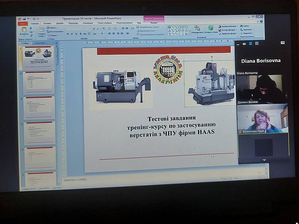Click the Save icon in quick access toolbar
The width and height of the screenshot is (299, 224).
24,19
